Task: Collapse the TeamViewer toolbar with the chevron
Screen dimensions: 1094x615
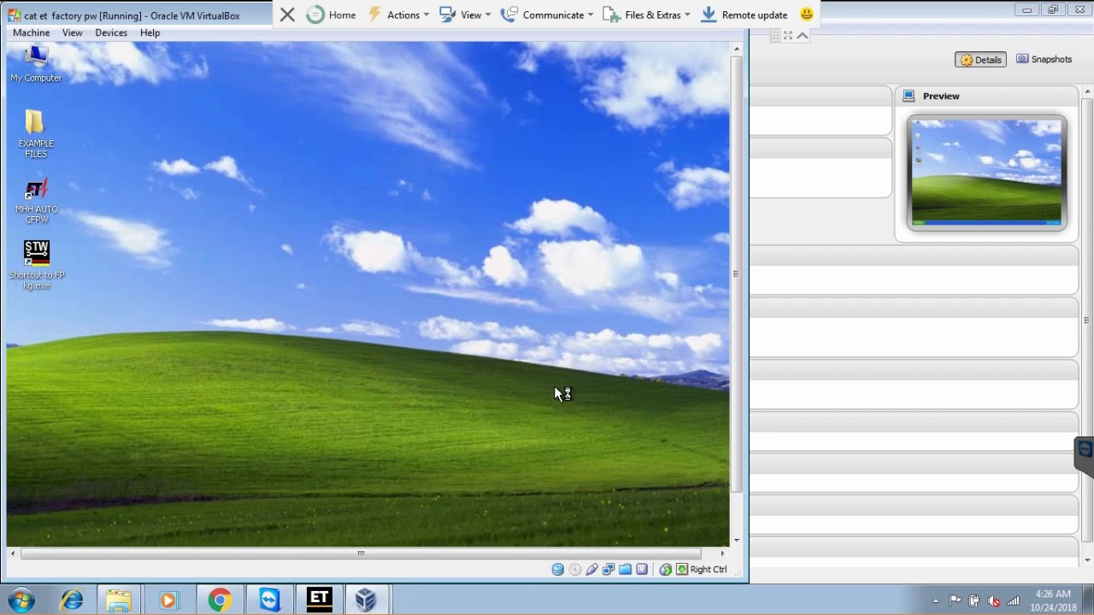Action: [x=803, y=35]
